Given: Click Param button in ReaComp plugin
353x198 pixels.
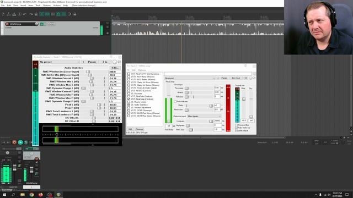Looking at the screenshot, I should pos(224,78).
